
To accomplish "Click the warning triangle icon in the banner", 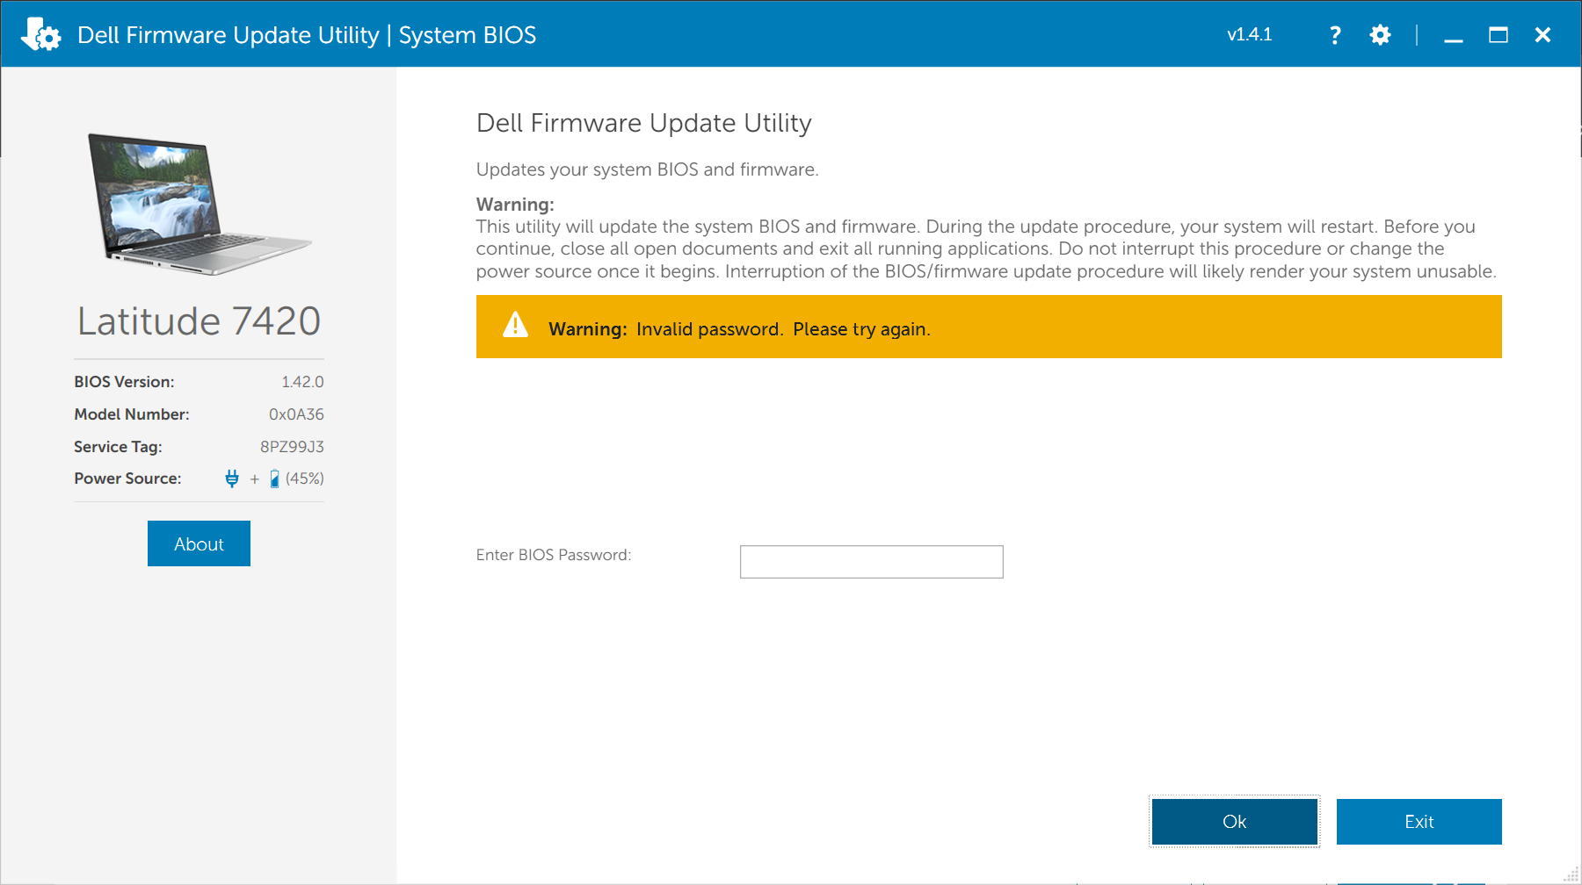I will (x=515, y=326).
